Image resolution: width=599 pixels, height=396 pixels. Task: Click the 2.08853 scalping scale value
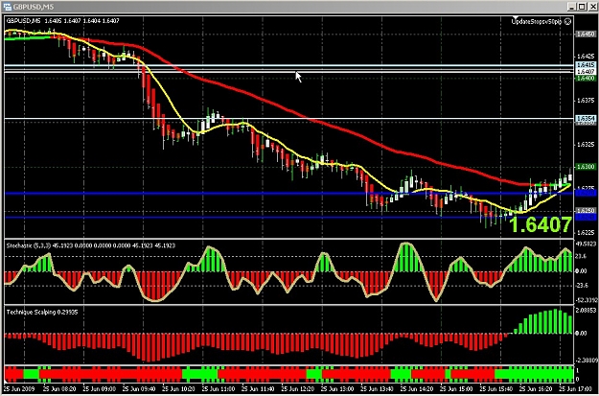pyautogui.click(x=586, y=311)
